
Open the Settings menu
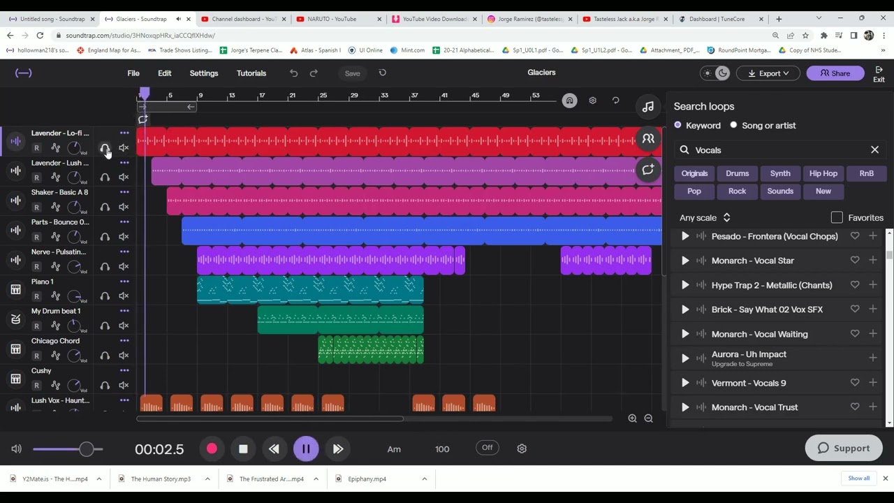click(204, 73)
